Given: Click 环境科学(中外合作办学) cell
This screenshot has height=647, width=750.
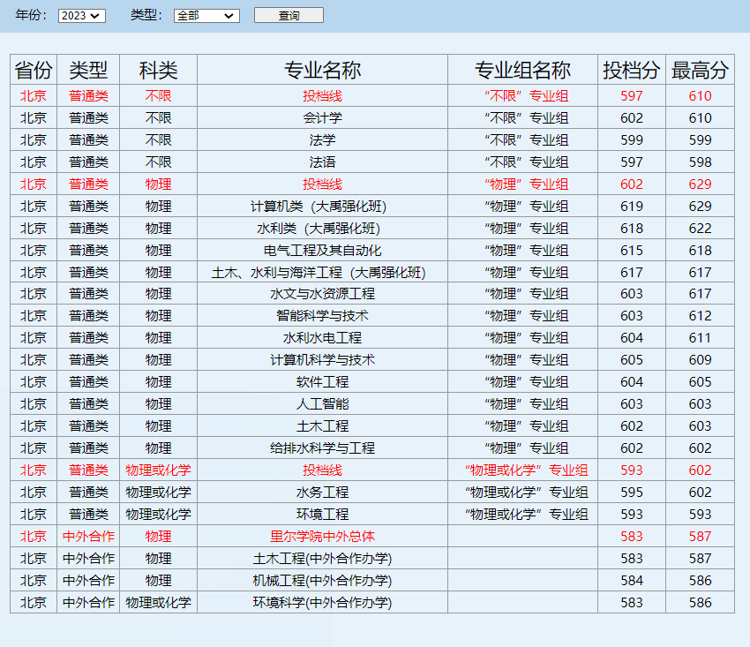Looking at the screenshot, I should [x=322, y=603].
